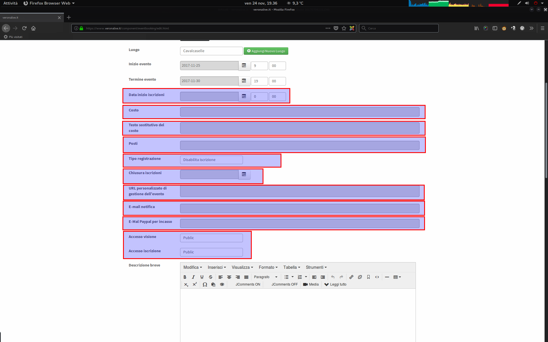Click the Chiusura iscrizioni calendar icon
This screenshot has width=548, height=342.
[244, 174]
